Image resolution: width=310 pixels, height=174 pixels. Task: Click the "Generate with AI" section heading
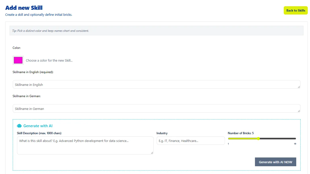38,126
